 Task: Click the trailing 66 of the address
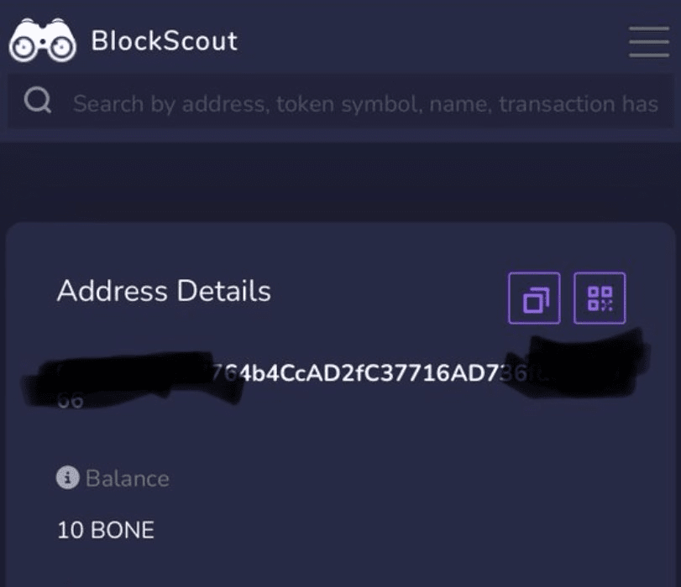71,402
